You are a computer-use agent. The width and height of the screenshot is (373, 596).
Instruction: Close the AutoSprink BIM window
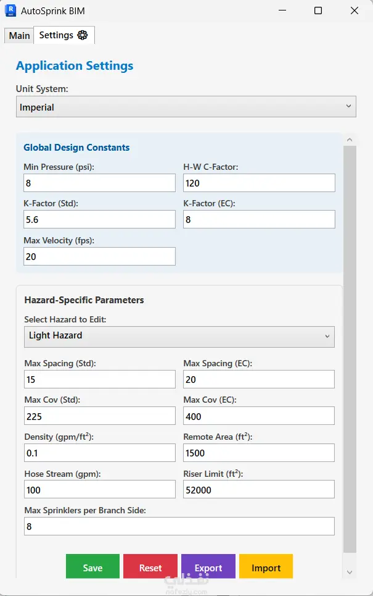coord(355,10)
